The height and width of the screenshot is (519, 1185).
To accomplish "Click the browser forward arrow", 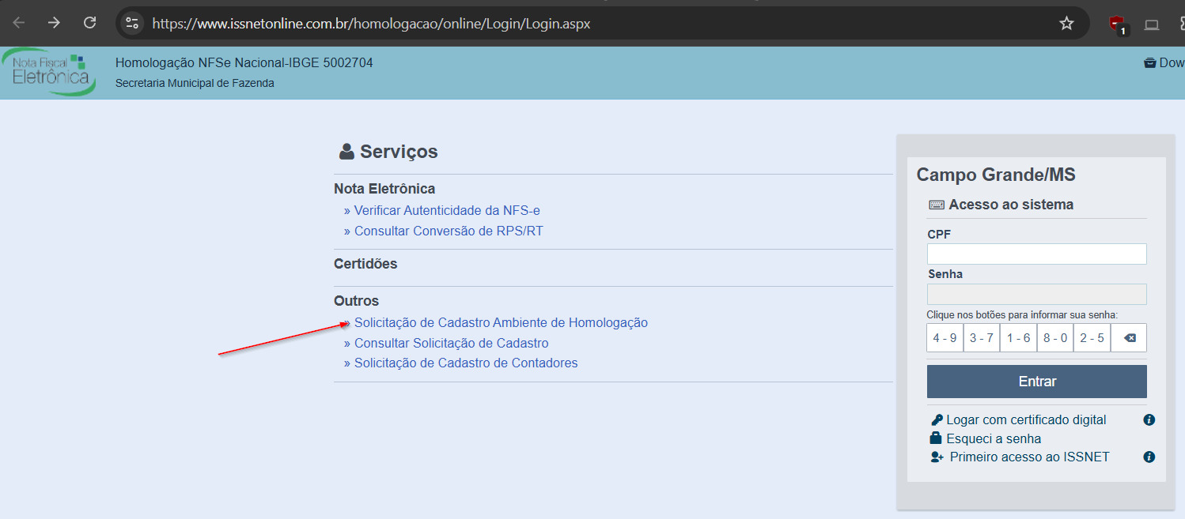I will point(54,23).
